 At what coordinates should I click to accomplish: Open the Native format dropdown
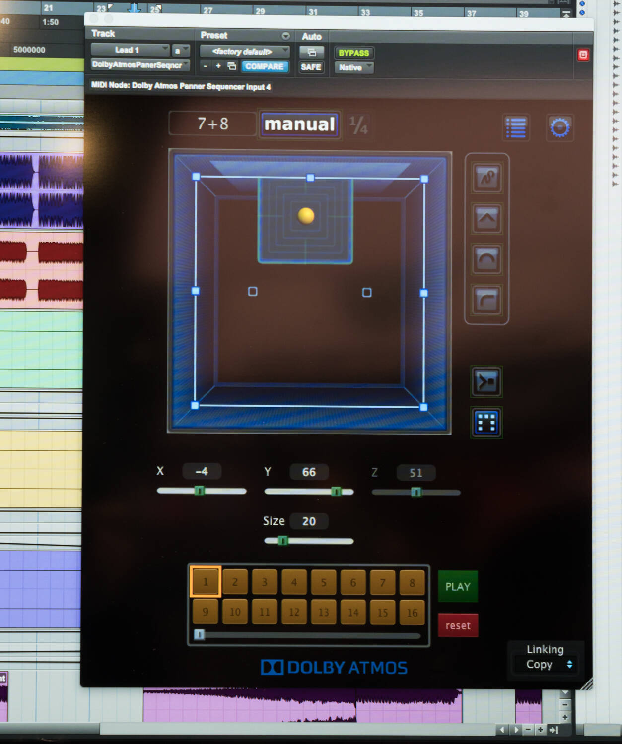(x=354, y=67)
